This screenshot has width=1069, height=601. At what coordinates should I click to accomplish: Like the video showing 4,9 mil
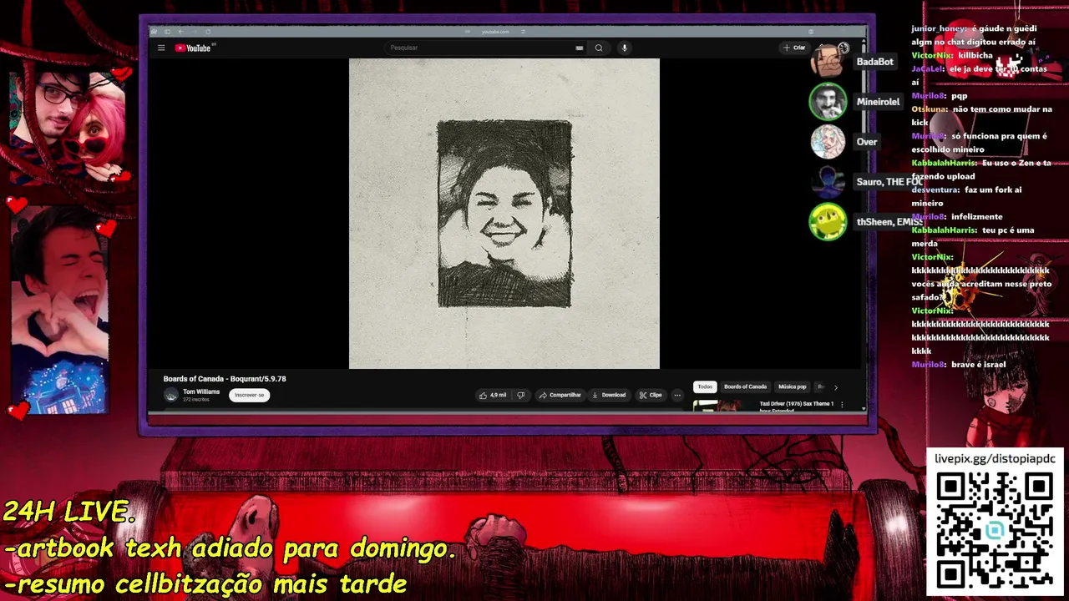pyautogui.click(x=493, y=395)
